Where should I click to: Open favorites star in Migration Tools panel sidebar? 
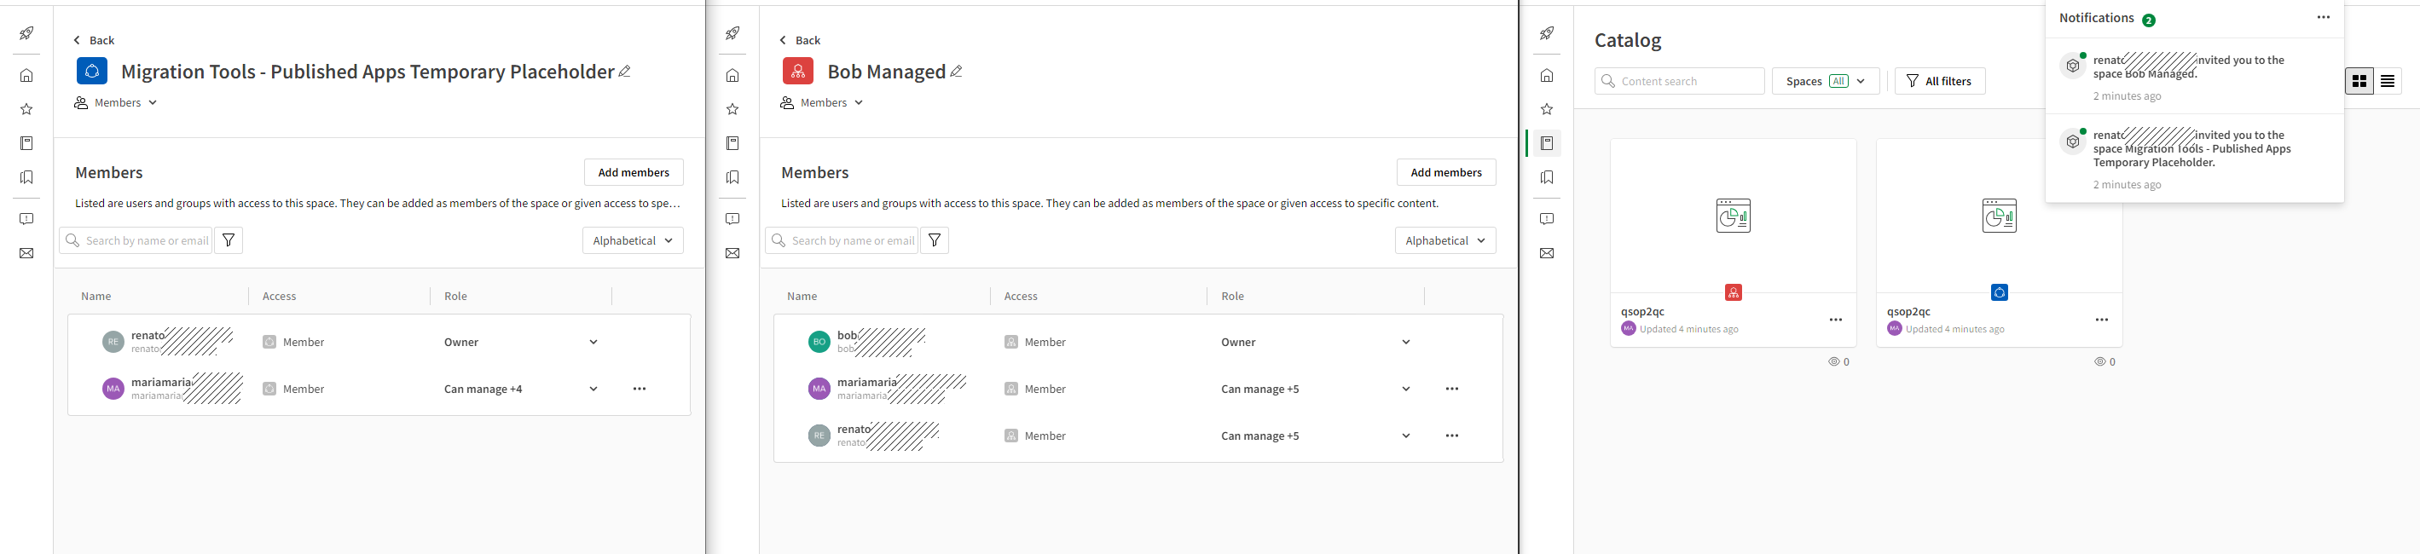pos(26,109)
